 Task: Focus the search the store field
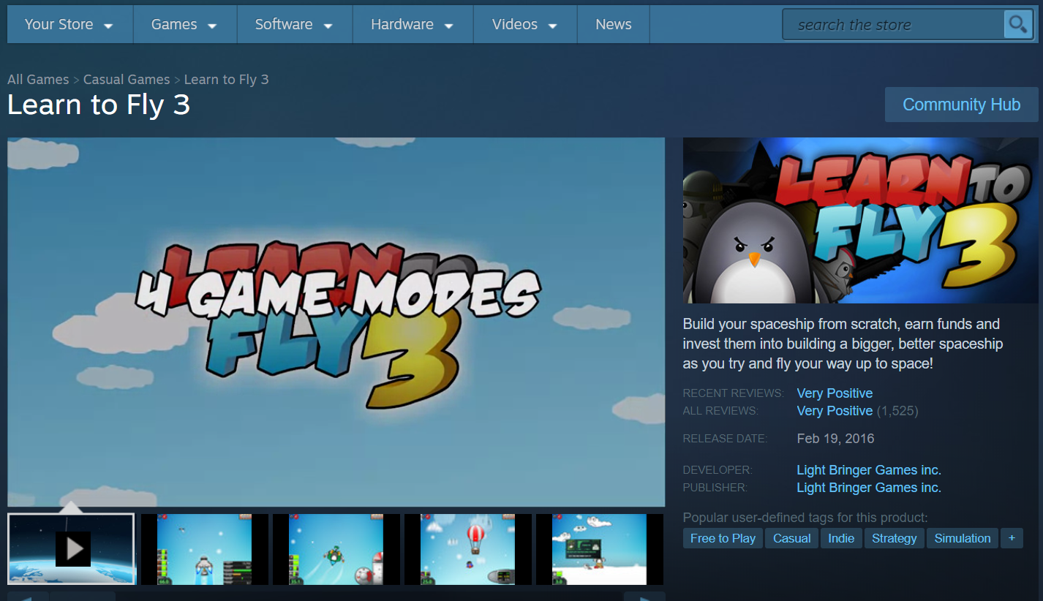[893, 25]
